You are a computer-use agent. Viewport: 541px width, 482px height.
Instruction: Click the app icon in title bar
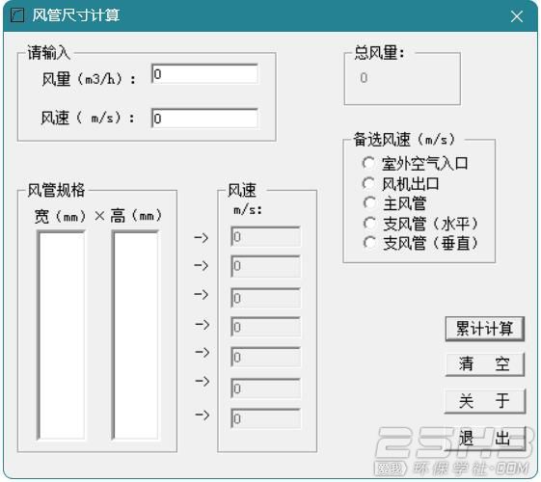tap(17, 15)
